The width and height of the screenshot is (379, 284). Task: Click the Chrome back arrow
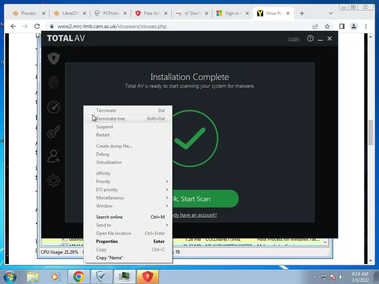pyautogui.click(x=13, y=26)
